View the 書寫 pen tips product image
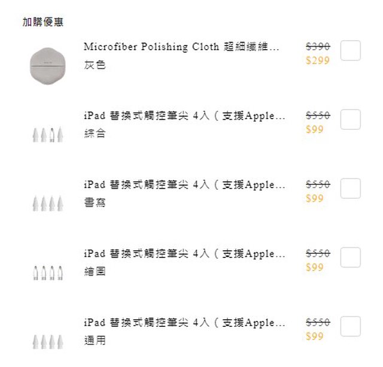 47,204
